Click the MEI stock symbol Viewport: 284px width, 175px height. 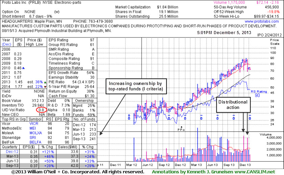(x=32, y=128)
